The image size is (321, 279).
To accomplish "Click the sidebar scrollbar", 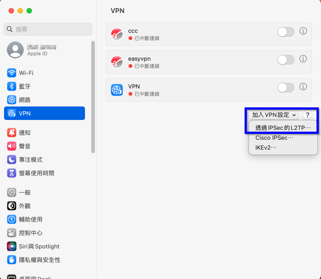I will click(93, 97).
